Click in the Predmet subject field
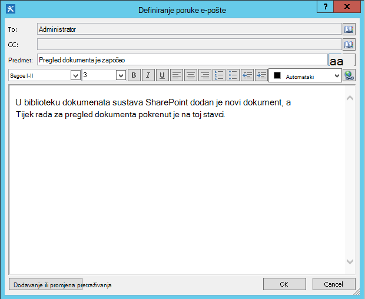Image resolution: width=365 pixels, height=299 pixels. 182,60
